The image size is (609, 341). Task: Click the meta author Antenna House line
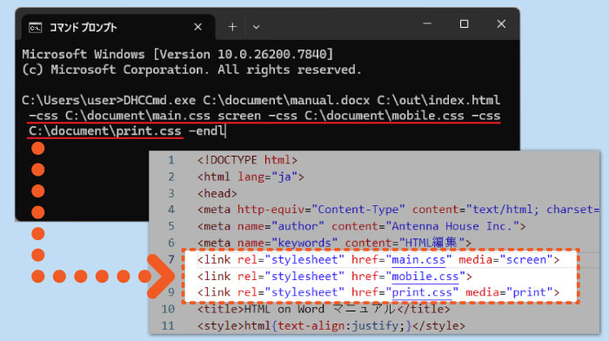coord(361,226)
